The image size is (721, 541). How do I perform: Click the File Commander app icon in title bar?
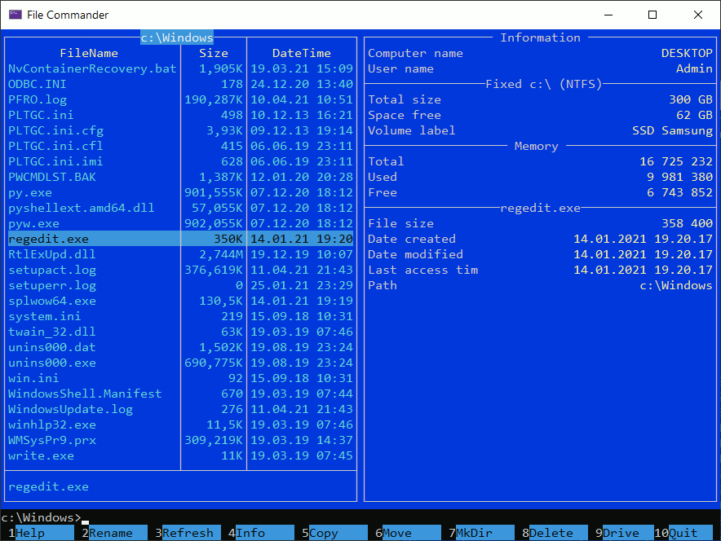coord(15,15)
